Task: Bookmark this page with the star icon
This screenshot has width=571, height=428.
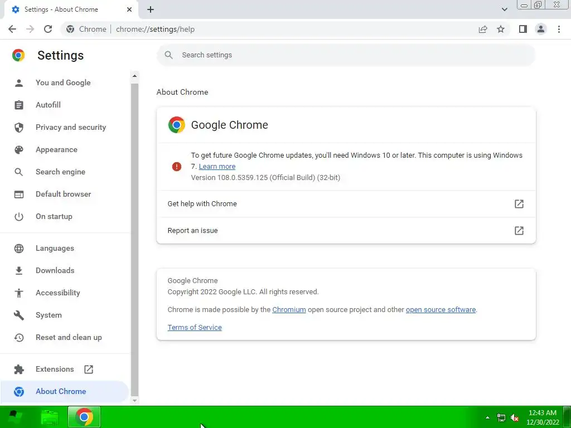Action: click(501, 29)
